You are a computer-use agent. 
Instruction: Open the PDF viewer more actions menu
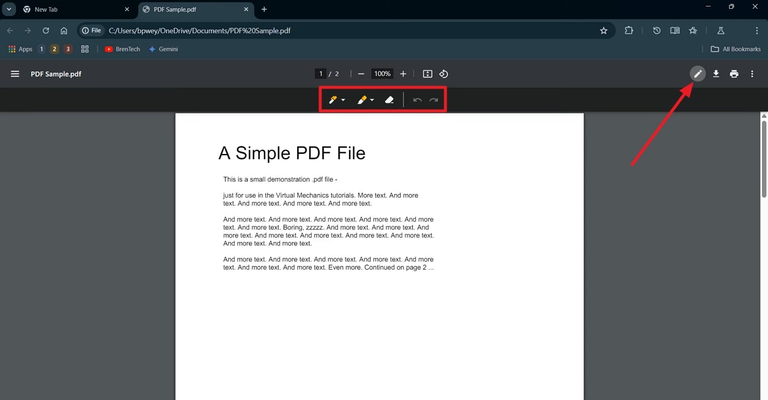752,74
